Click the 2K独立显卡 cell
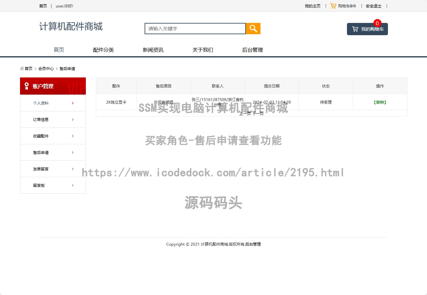Image resolution: width=427 pixels, height=295 pixels. pyautogui.click(x=116, y=102)
